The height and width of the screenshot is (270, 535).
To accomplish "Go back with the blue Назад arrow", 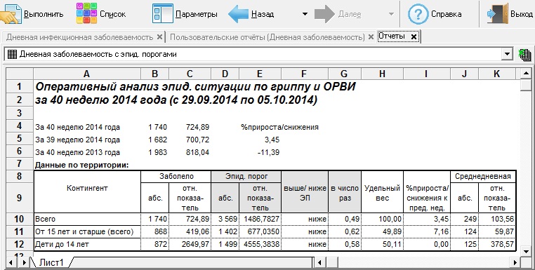I will (x=238, y=14).
